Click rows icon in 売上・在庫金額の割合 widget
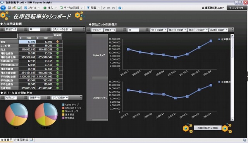This screenshot has height=143, width=248. (2, 98)
